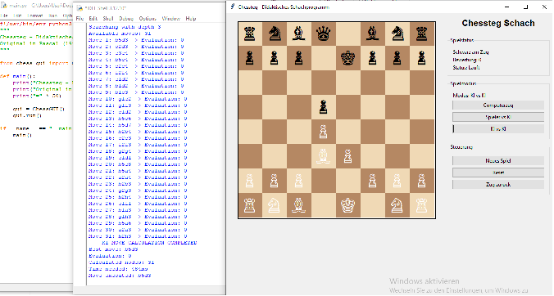This screenshot has width=554, height=296.
Task: Click 'Calculated nodes: 31' line in shell
Action: click(x=121, y=262)
